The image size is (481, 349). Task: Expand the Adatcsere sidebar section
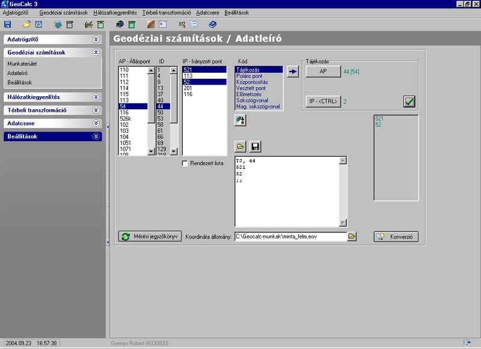[96, 123]
